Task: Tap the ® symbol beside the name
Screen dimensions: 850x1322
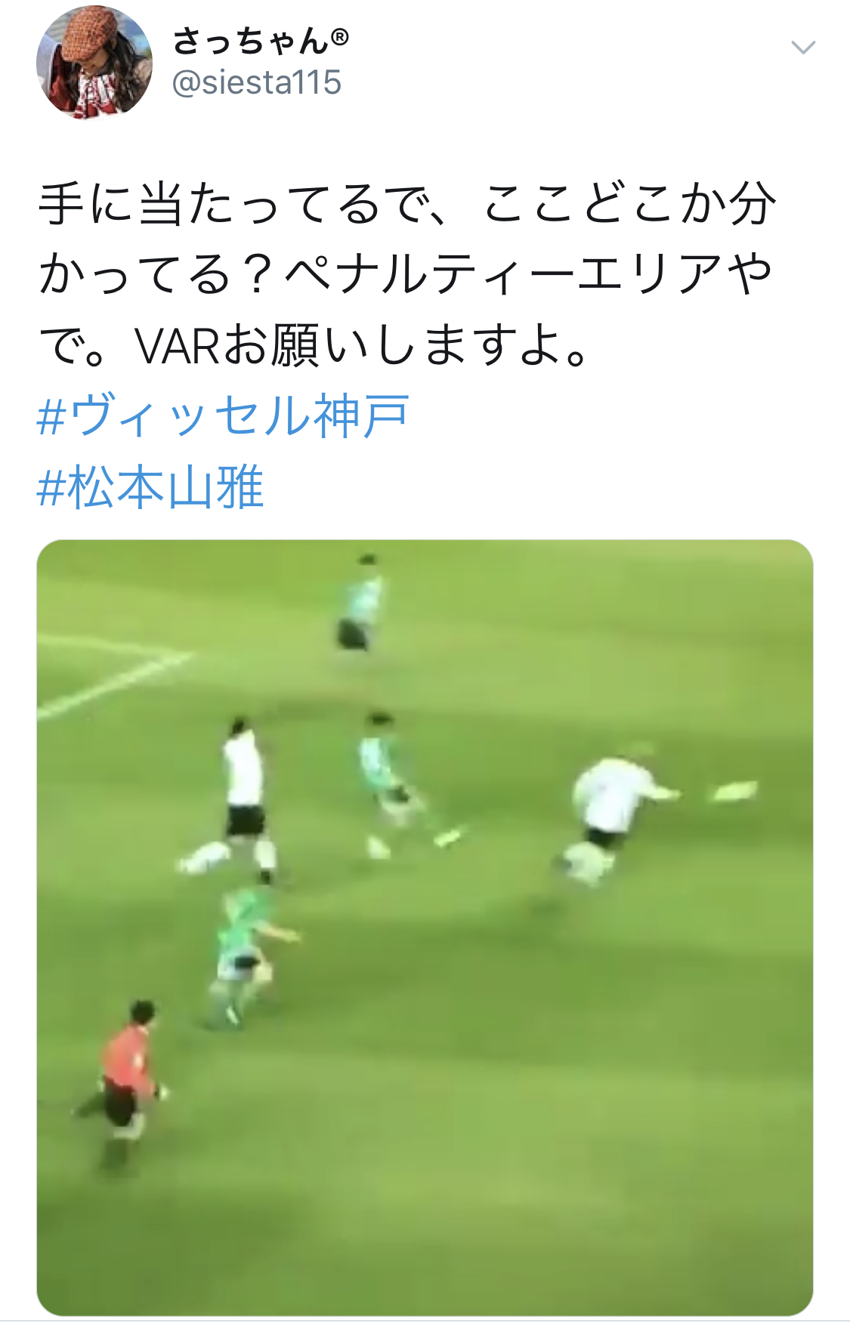Action: click(339, 36)
